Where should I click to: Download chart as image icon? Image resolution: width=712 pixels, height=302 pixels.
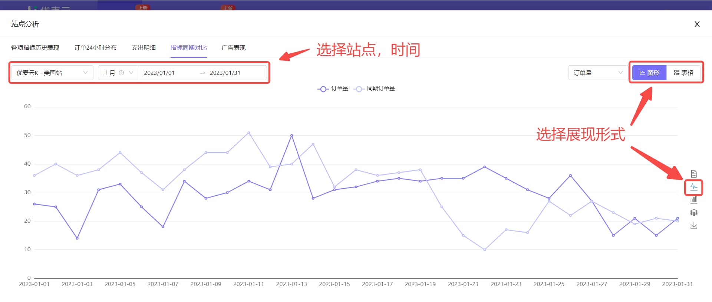click(694, 225)
